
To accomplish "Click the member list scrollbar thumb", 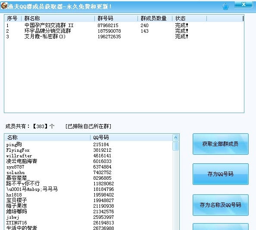I will click(176, 146).
